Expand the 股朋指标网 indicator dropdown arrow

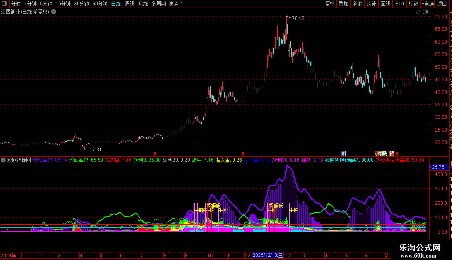tap(3, 160)
